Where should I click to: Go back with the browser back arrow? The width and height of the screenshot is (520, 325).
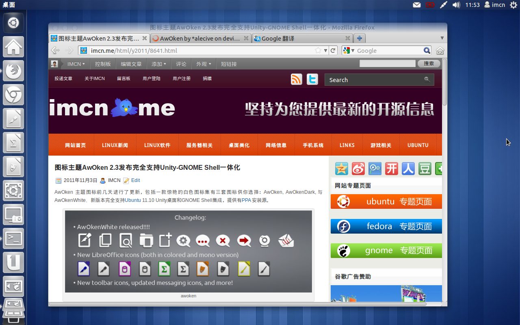click(55, 50)
